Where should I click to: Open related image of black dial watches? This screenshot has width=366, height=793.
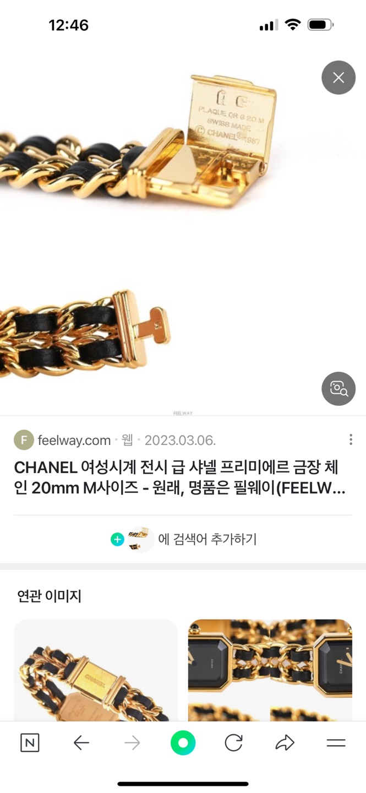coord(270,670)
